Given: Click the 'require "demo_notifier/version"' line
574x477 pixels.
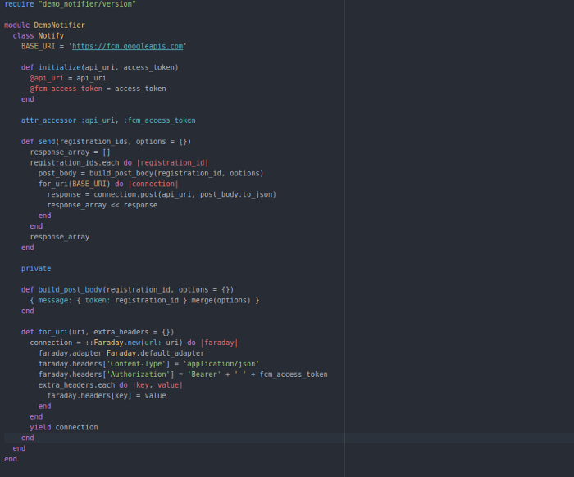Looking at the screenshot, I should click(x=70, y=4).
